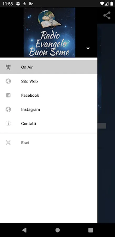The image size is (115, 237).
Task: Click the radio tower icon beside On Air
Action: tap(8, 67)
